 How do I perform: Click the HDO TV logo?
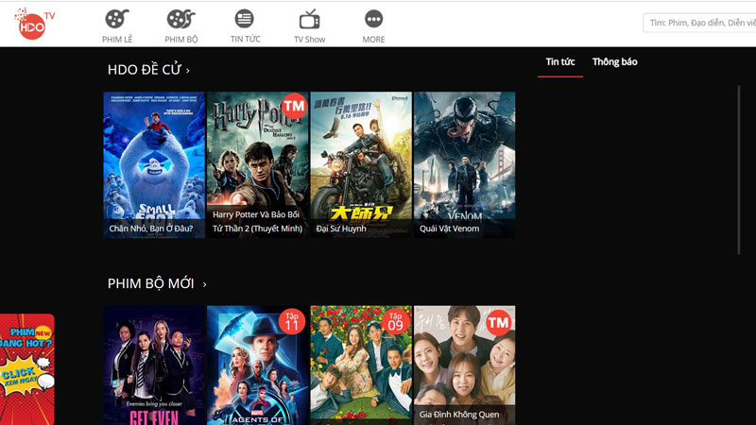(34, 23)
